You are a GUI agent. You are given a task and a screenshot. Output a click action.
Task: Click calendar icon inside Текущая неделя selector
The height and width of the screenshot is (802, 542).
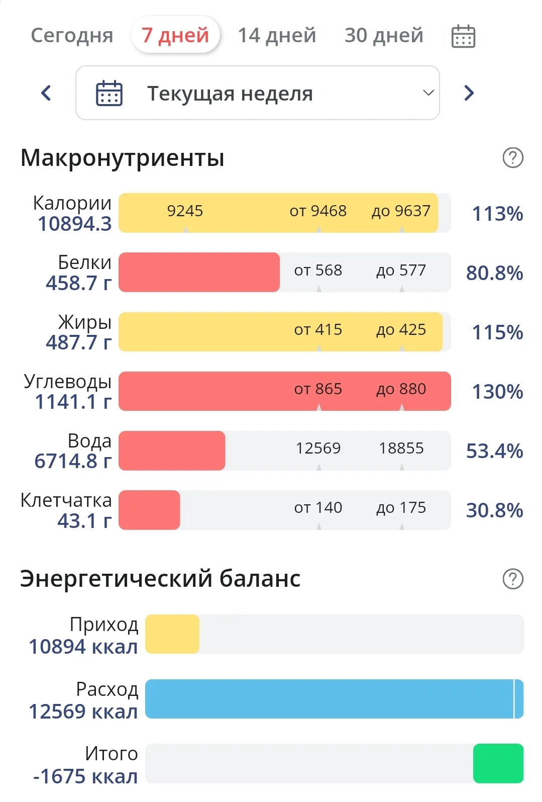click(109, 94)
